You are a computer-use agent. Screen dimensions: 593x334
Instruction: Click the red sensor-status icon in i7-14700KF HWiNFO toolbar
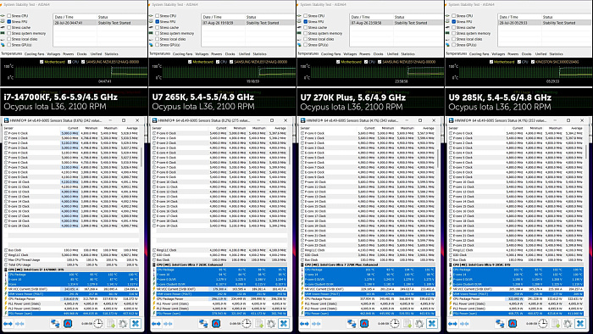point(68,324)
